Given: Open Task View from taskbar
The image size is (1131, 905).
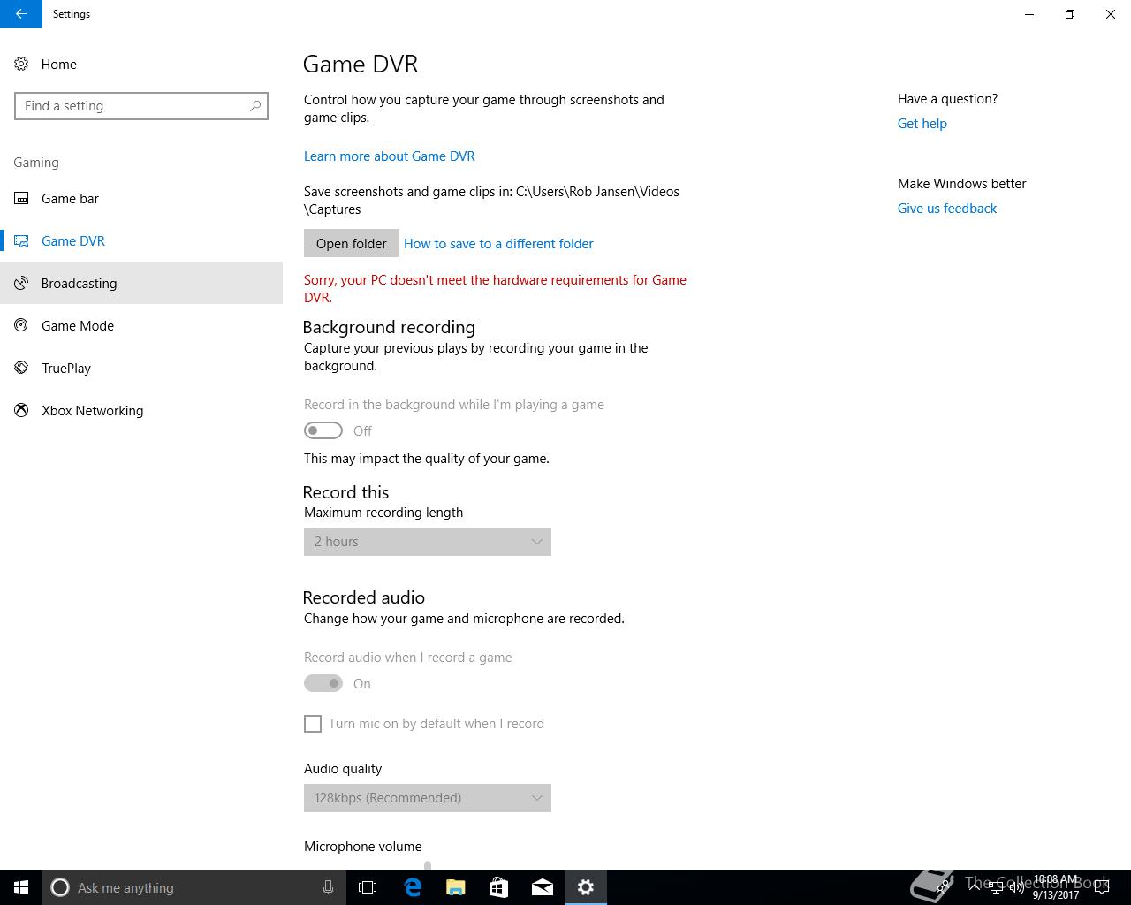Looking at the screenshot, I should [368, 887].
